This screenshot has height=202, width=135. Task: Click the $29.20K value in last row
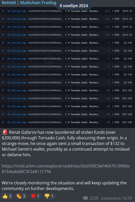click(127, 122)
